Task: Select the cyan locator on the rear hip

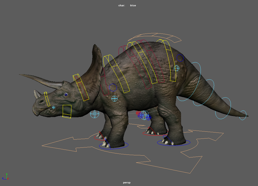Action: coord(177,68)
